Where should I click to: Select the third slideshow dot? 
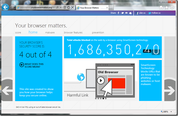tap(101, 98)
